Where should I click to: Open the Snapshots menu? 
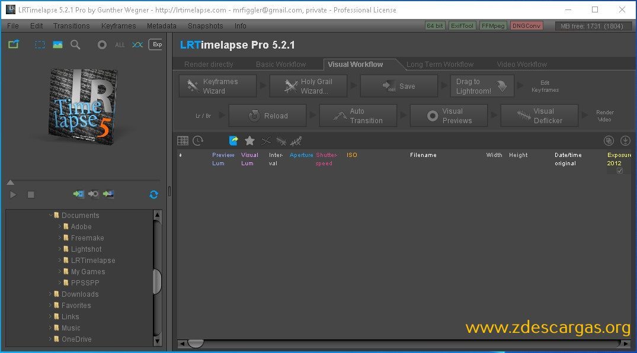point(205,25)
